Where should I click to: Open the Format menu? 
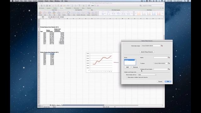tap(41, 1)
